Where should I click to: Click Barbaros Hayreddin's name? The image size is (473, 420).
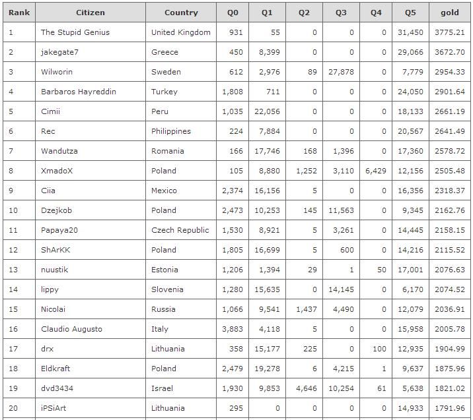[x=78, y=92]
